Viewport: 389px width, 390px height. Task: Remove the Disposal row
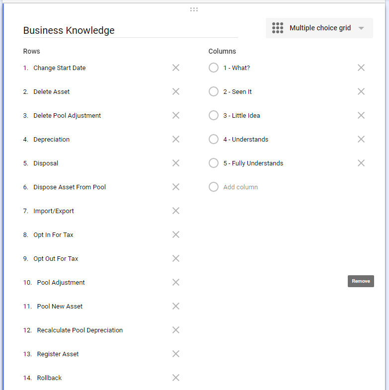pyautogui.click(x=176, y=163)
